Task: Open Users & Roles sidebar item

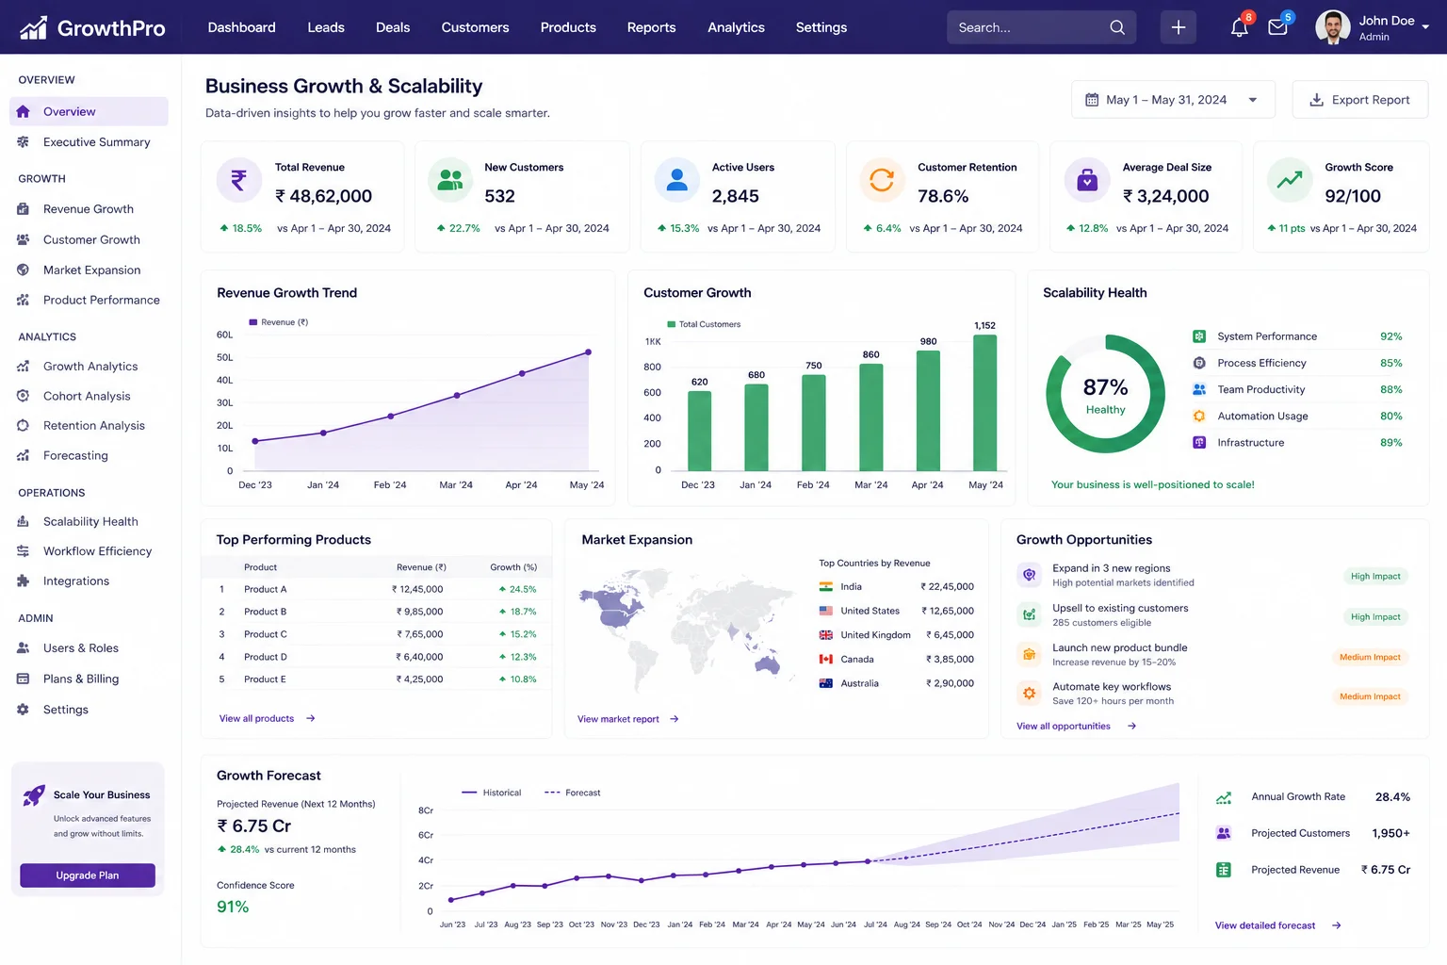Action: click(89, 648)
